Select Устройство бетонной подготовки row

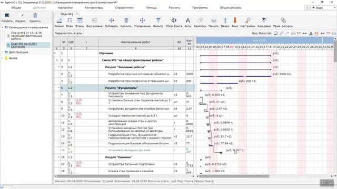(x=124, y=164)
